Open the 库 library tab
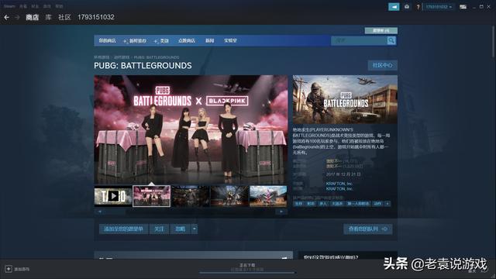Image resolution: width=496 pixels, height=279 pixels. click(48, 17)
